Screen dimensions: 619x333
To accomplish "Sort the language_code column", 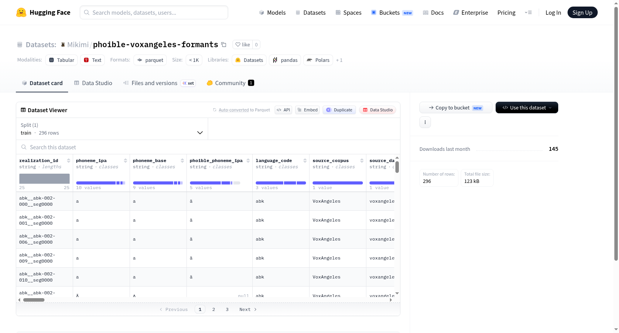I will pyautogui.click(x=305, y=161).
